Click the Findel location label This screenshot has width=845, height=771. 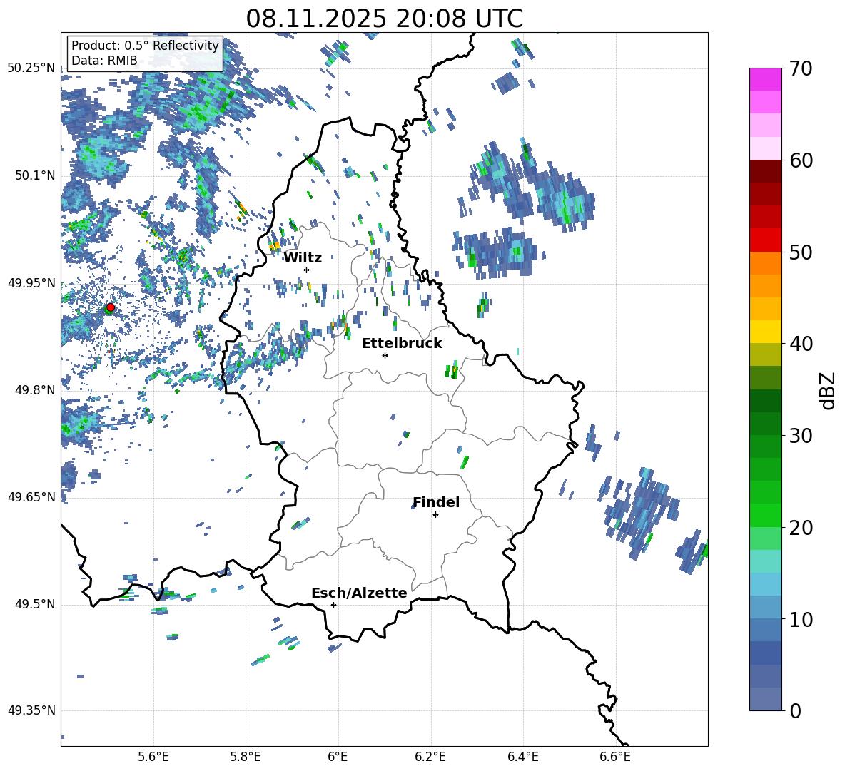pyautogui.click(x=436, y=502)
